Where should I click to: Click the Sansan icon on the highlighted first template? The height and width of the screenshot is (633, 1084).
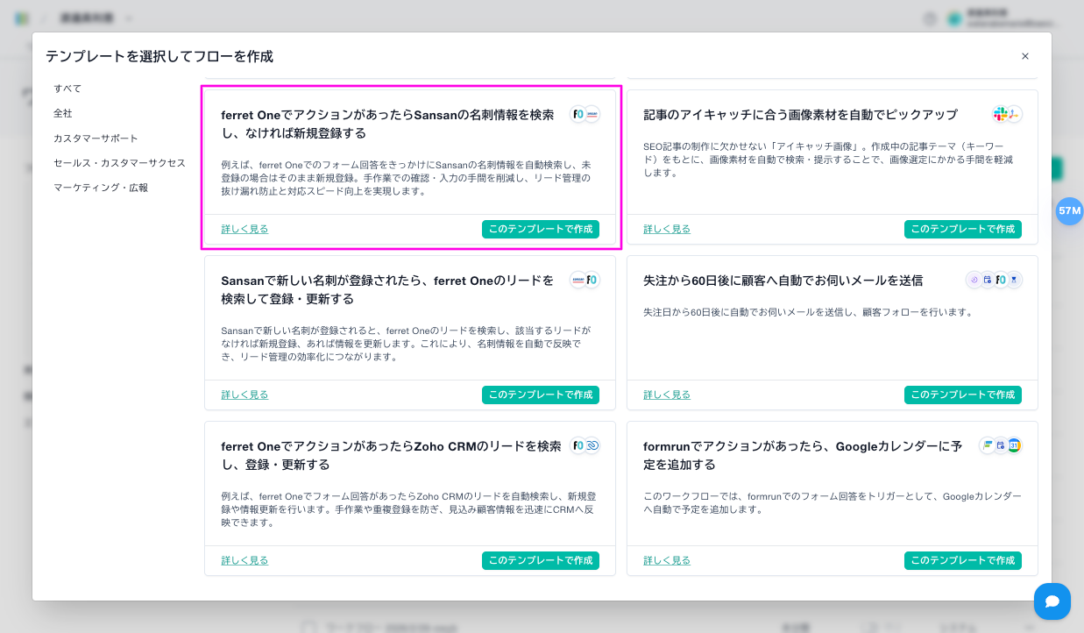click(x=592, y=114)
